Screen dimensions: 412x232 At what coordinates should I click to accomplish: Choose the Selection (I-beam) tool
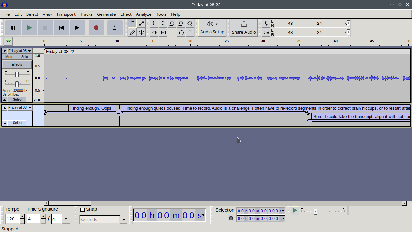[132, 24]
